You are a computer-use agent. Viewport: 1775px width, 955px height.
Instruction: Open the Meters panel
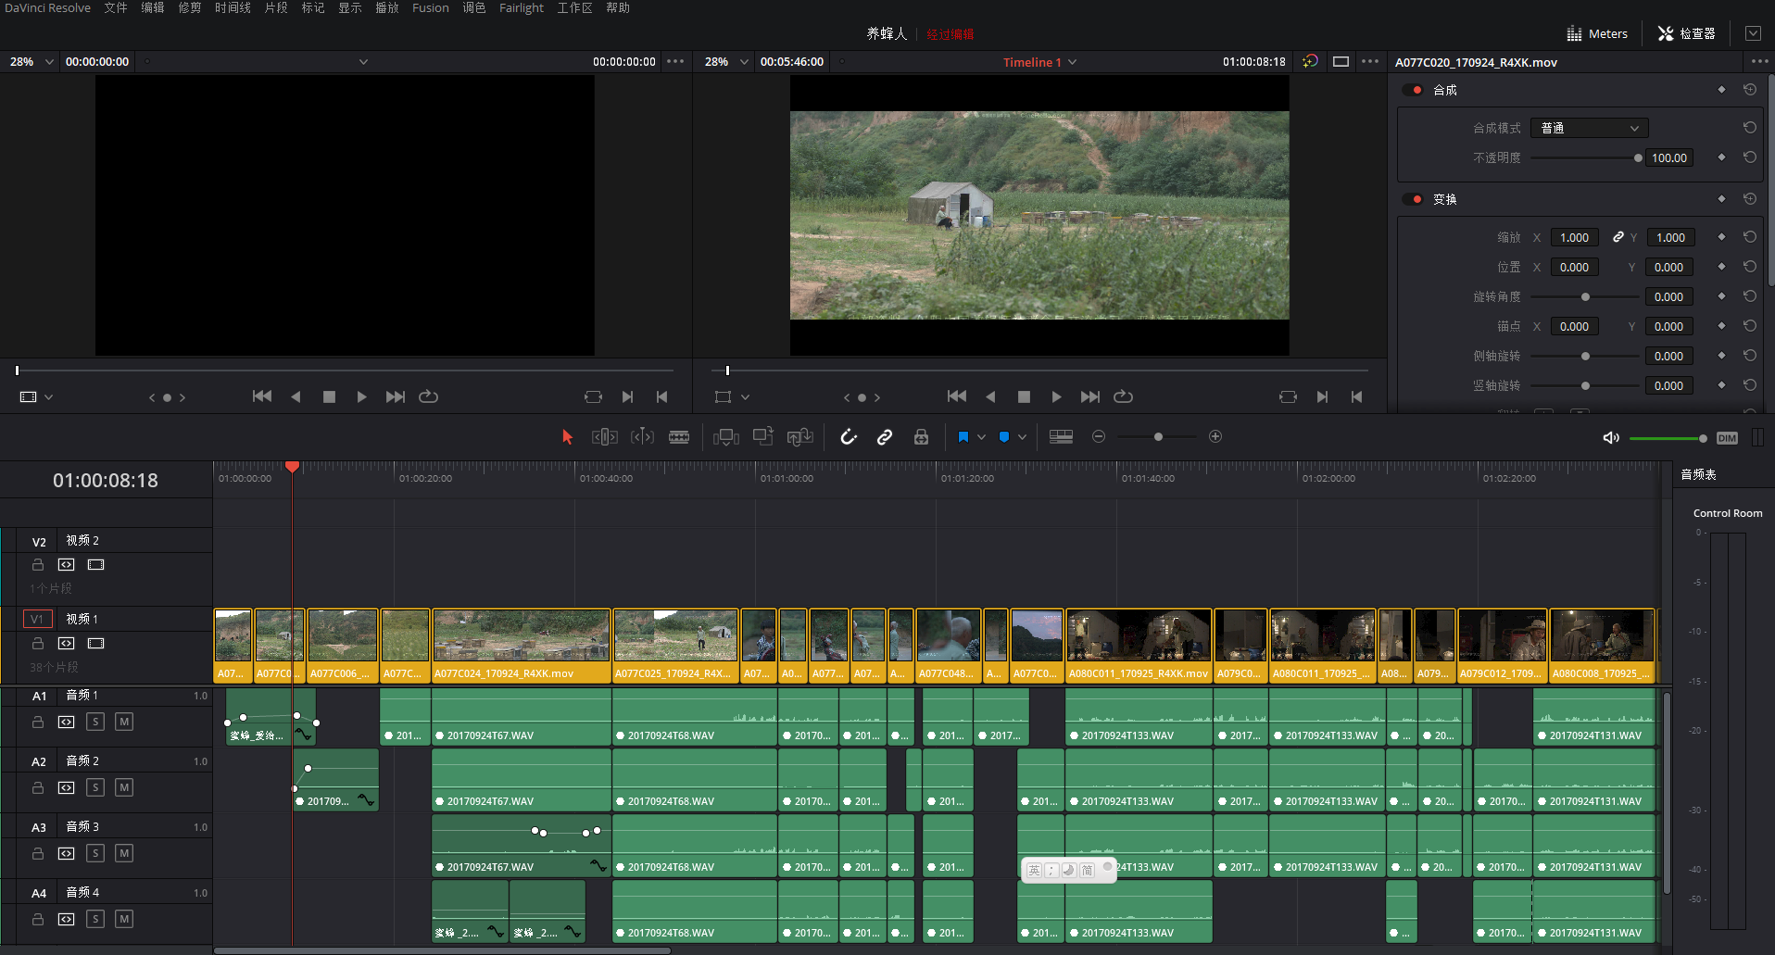pos(1597,34)
